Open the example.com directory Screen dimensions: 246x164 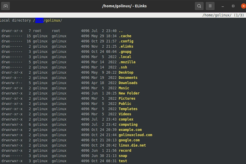pos(130,130)
